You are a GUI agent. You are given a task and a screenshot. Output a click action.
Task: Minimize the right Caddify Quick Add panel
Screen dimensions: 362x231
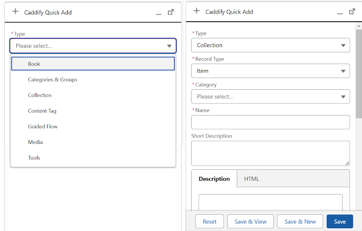pos(340,13)
